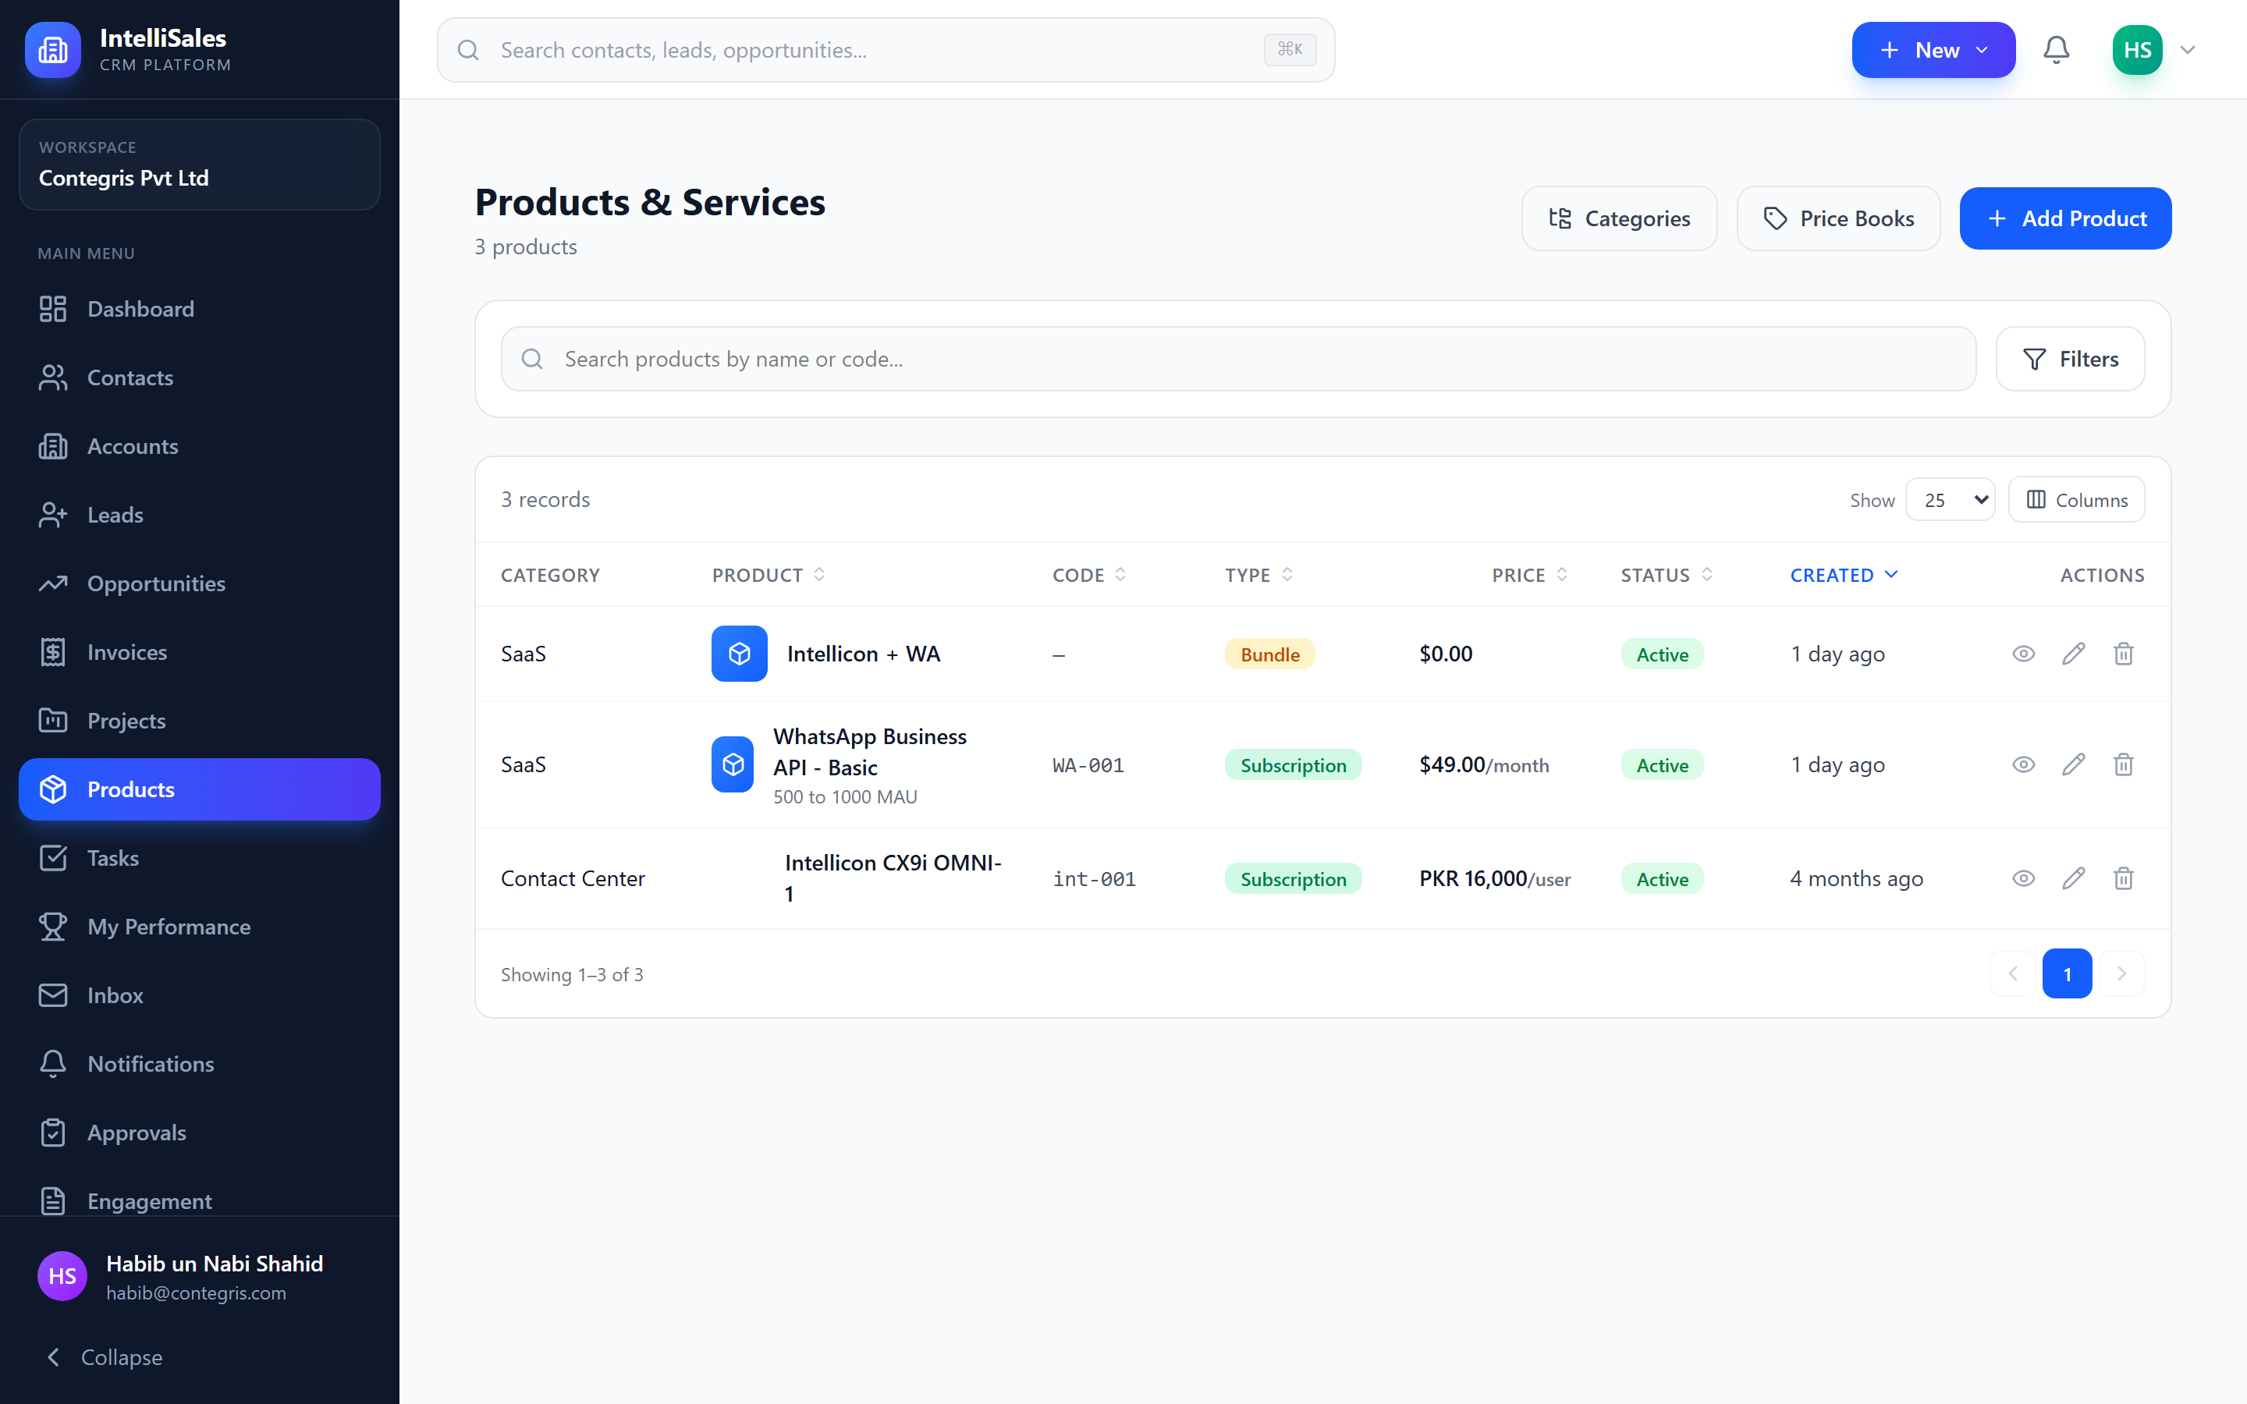
Task: Sort table by Type column
Action: [1259, 575]
